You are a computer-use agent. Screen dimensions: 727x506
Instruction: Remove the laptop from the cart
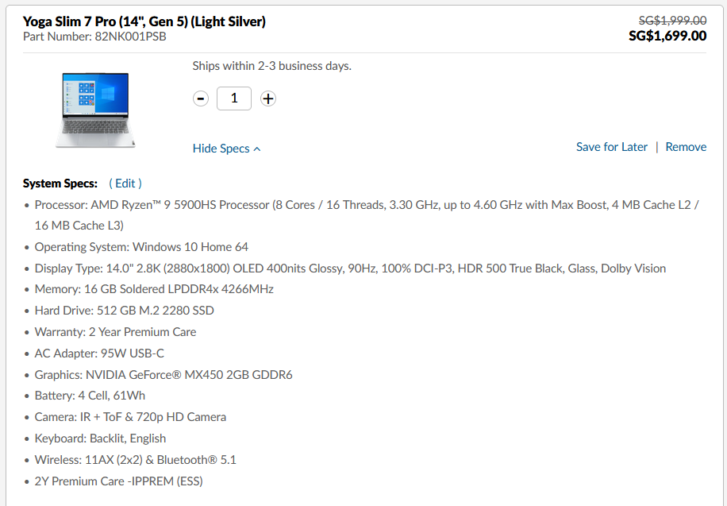click(686, 147)
